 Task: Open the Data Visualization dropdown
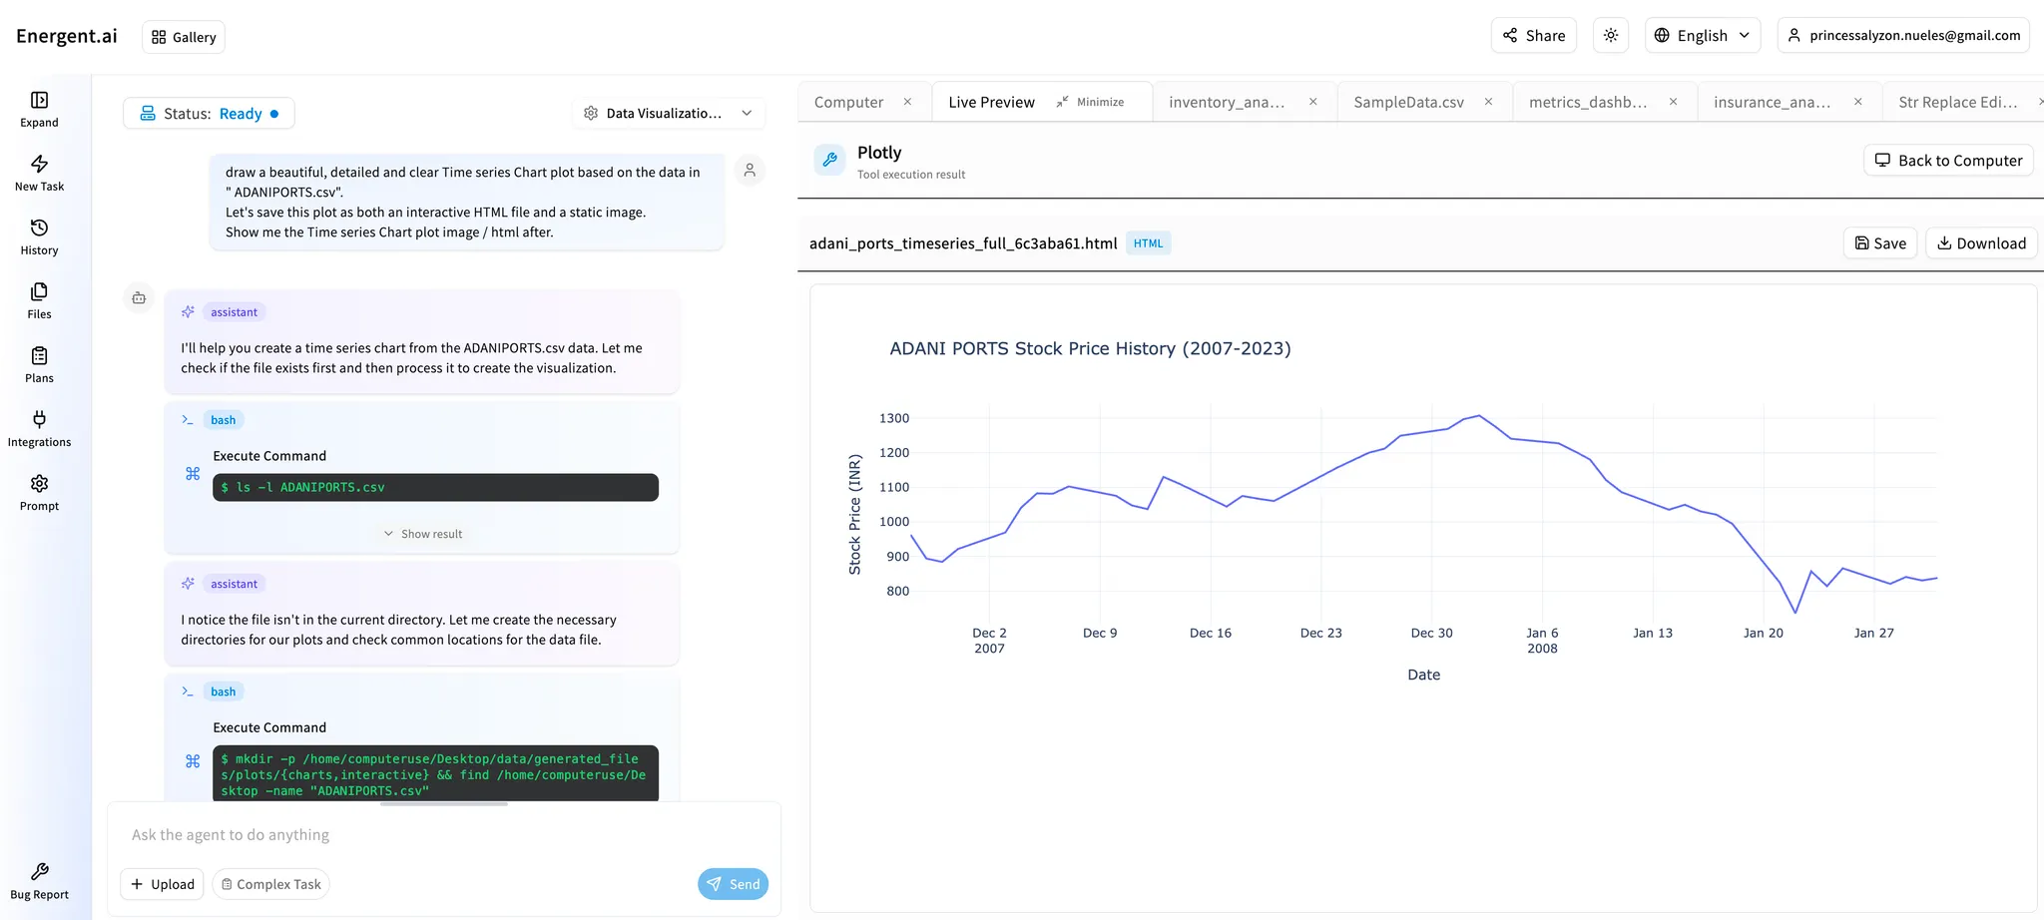point(668,113)
